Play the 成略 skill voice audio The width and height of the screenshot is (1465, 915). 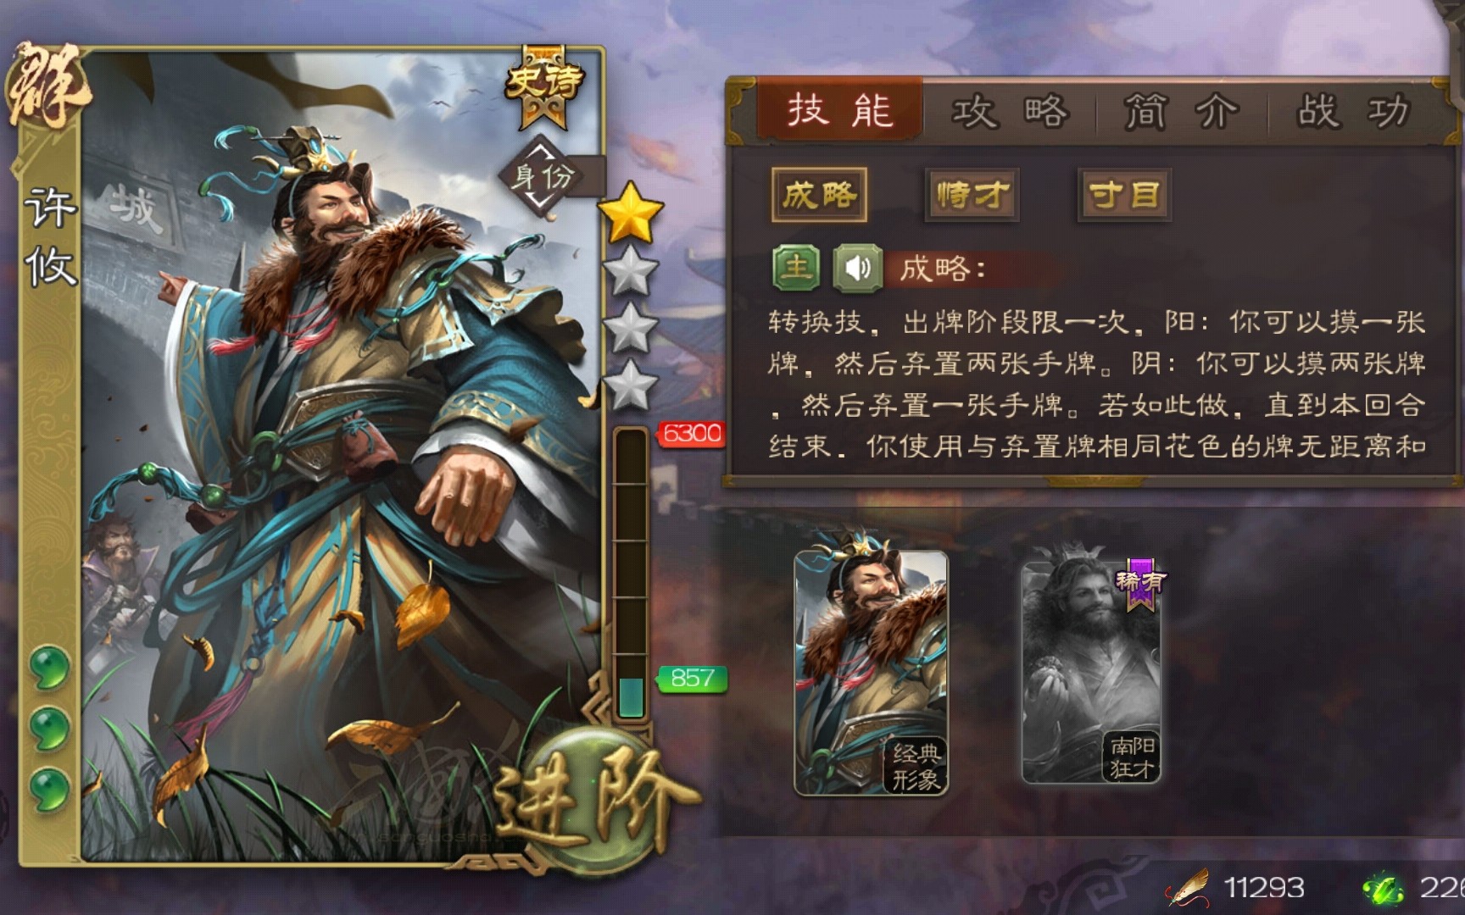857,269
